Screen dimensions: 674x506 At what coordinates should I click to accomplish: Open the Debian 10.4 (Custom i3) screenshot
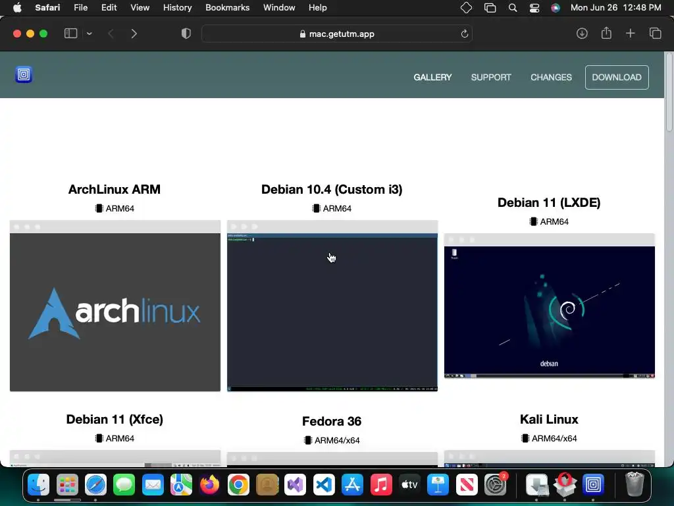[332, 306]
